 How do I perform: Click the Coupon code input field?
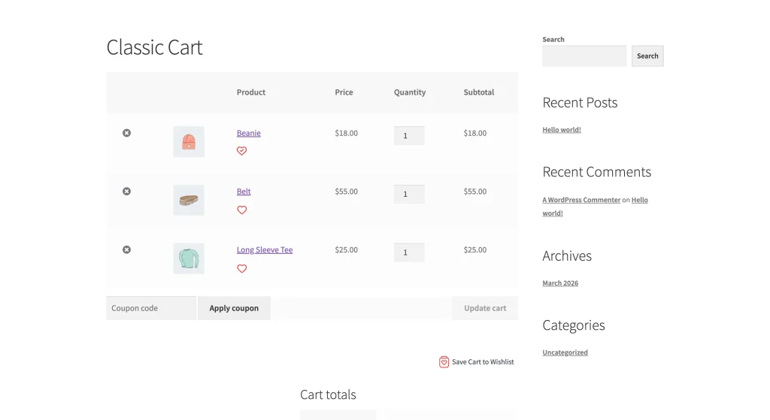click(x=151, y=308)
